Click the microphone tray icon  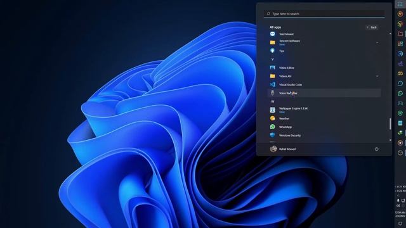point(398,200)
